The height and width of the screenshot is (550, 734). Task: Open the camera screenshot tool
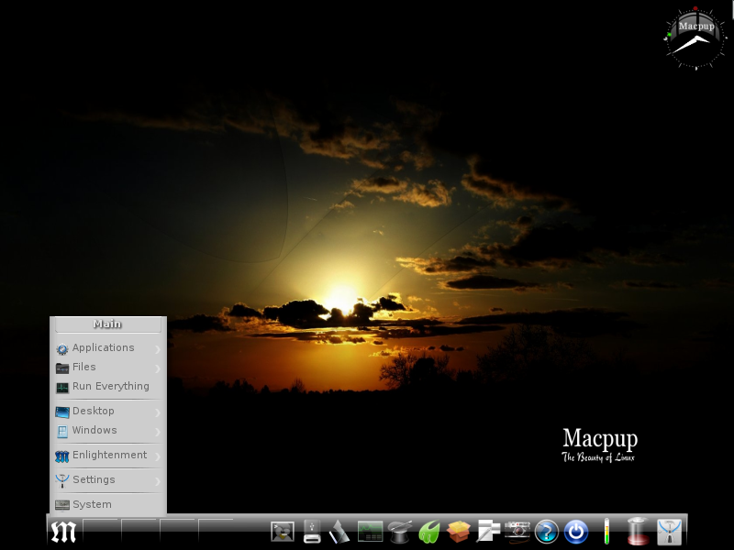point(517,532)
